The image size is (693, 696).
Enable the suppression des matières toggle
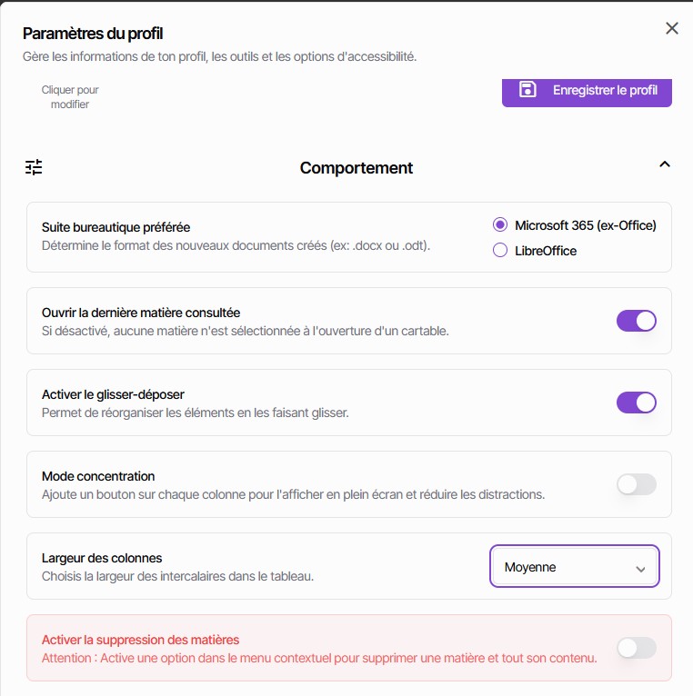pos(637,648)
